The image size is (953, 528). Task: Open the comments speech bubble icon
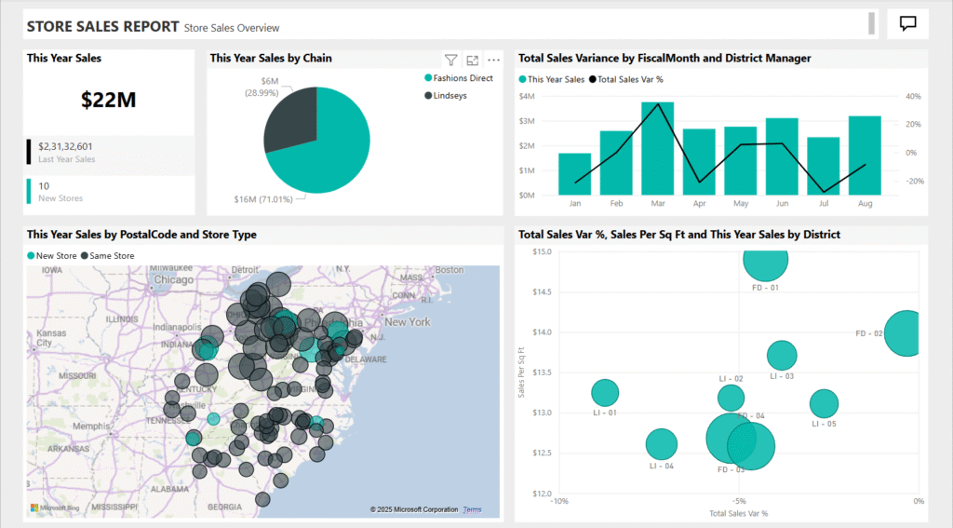907,24
